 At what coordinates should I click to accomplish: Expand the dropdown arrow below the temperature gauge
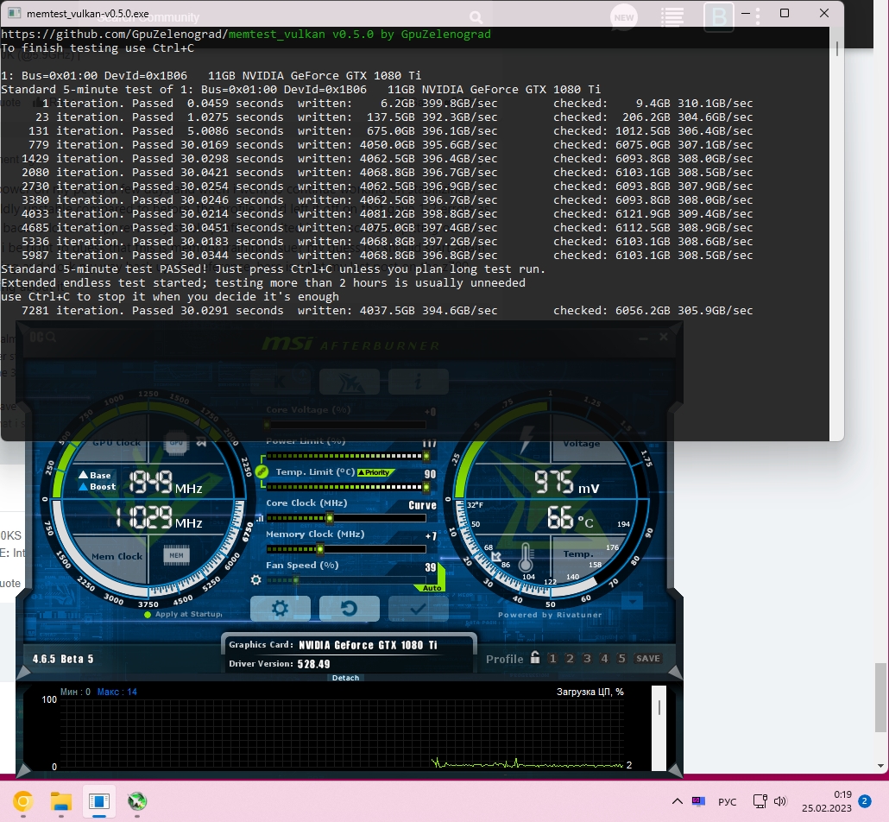[632, 601]
